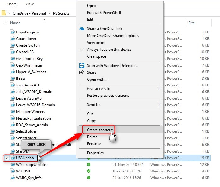Click the W10USB script file icon
Viewport: 220px width, 187px height.
12,171
